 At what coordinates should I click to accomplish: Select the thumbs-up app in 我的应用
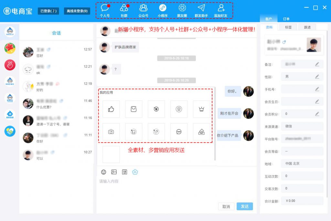(x=111, y=109)
